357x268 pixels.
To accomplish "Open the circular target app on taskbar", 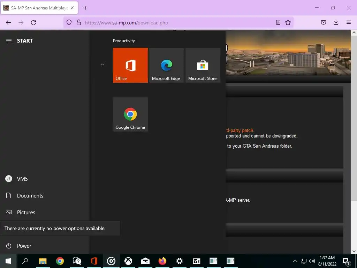I will 111,261.
